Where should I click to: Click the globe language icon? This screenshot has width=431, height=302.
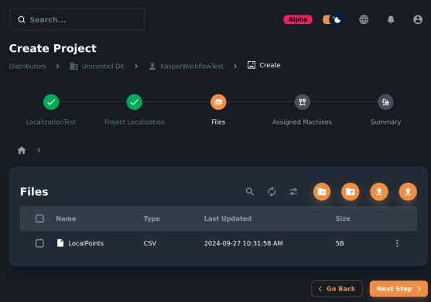click(364, 19)
